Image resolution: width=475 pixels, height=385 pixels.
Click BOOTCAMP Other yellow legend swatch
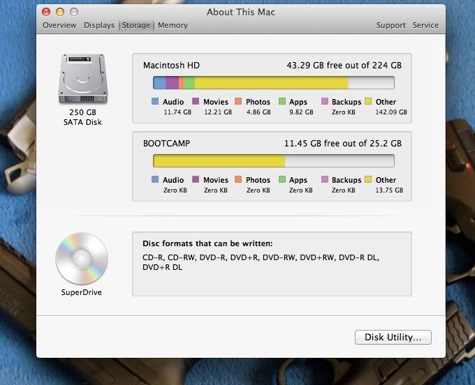(368, 180)
